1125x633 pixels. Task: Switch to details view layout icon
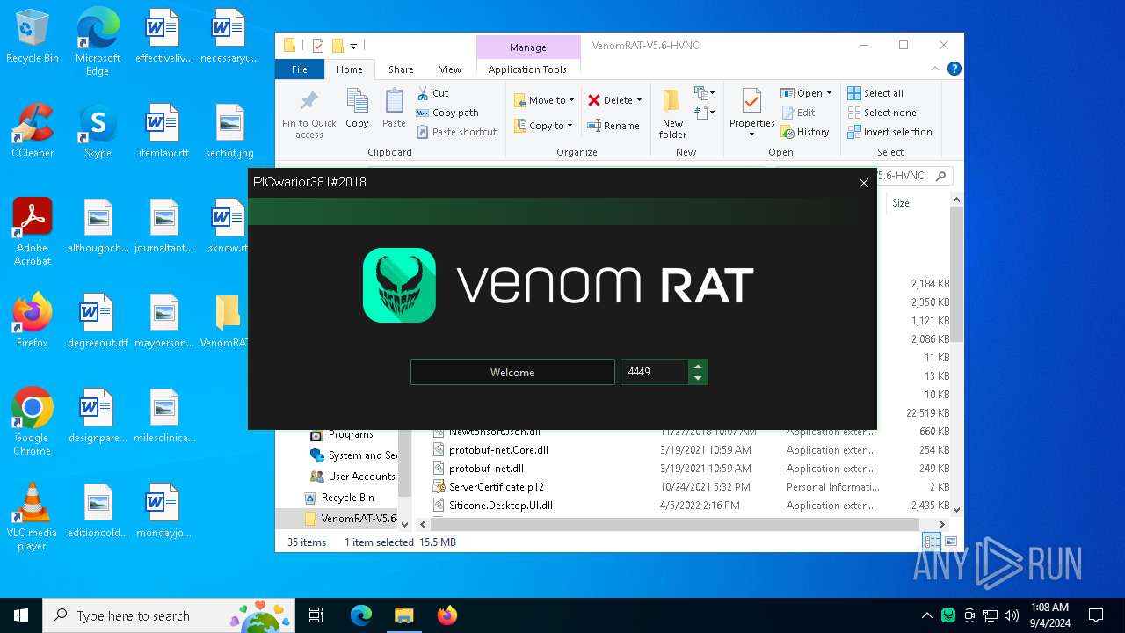tap(931, 542)
